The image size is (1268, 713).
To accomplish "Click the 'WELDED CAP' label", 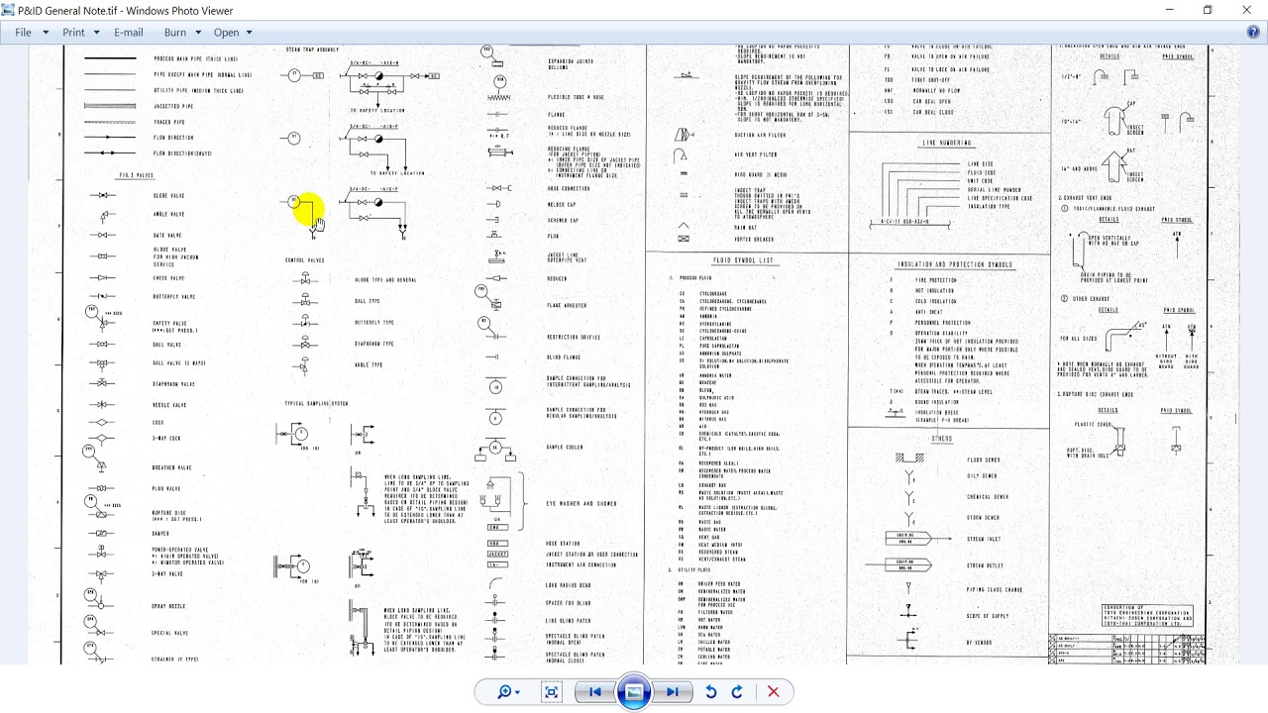I will tap(562, 205).
